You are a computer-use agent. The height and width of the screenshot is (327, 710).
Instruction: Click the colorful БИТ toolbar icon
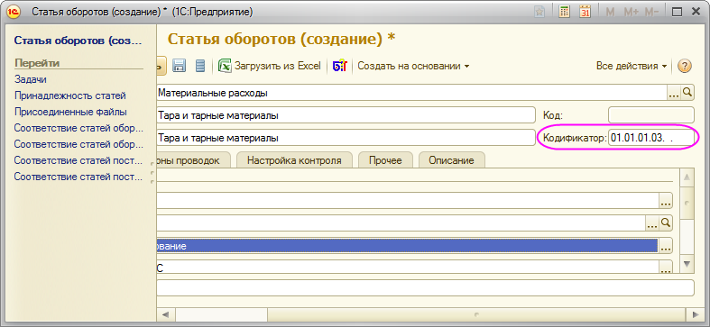coord(339,66)
